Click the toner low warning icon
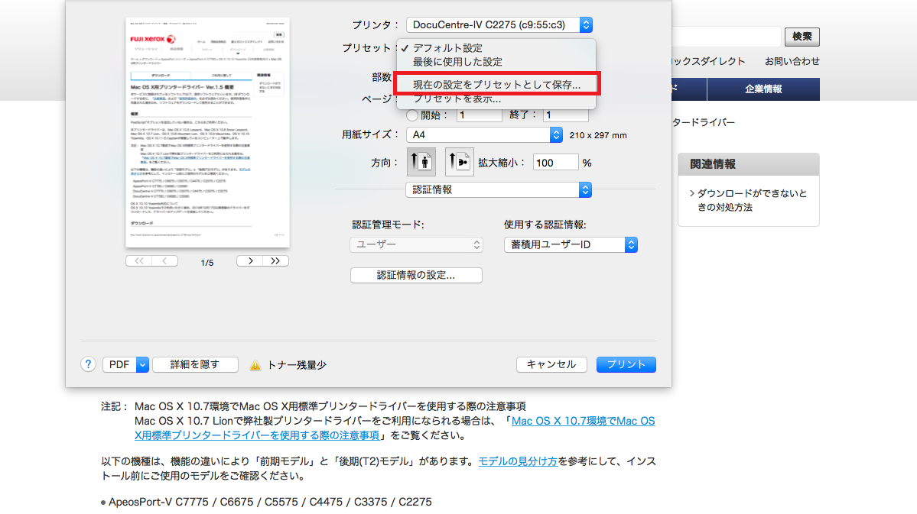Viewport: 917px width, 514px height. tap(255, 365)
